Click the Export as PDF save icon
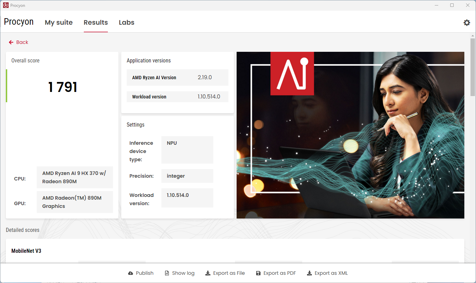The width and height of the screenshot is (476, 283). coord(258,273)
